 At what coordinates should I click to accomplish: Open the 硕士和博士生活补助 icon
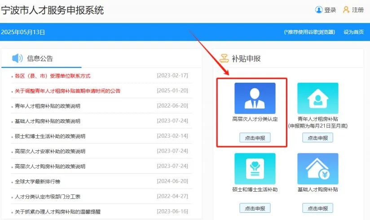(255, 168)
